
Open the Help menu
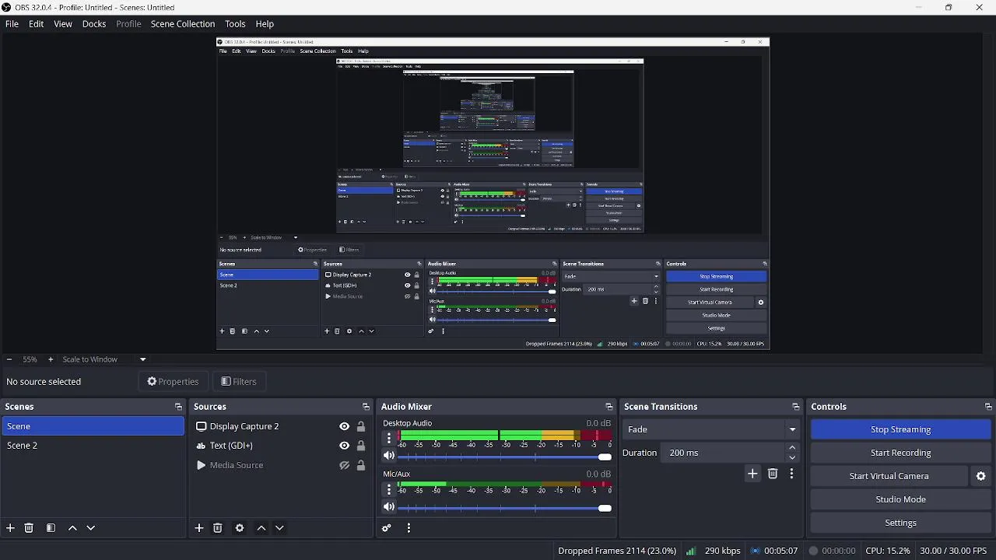265,24
